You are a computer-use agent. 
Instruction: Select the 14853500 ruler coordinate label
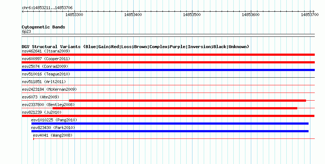point(192,15)
